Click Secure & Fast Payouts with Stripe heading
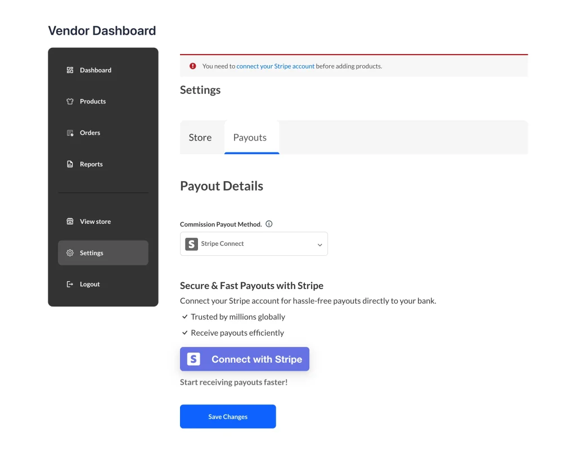 tap(251, 286)
